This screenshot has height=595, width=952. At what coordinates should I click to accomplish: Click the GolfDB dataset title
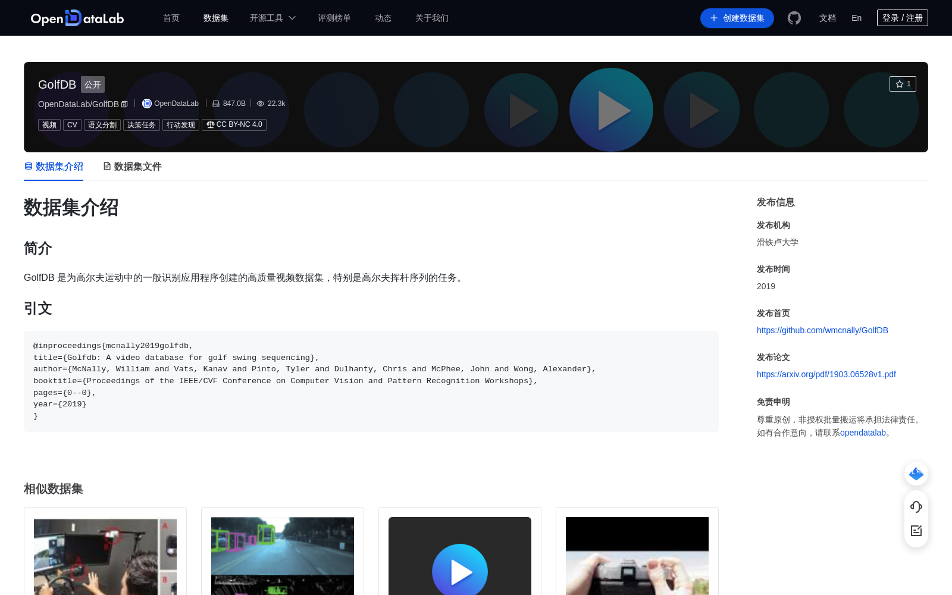pyautogui.click(x=57, y=84)
